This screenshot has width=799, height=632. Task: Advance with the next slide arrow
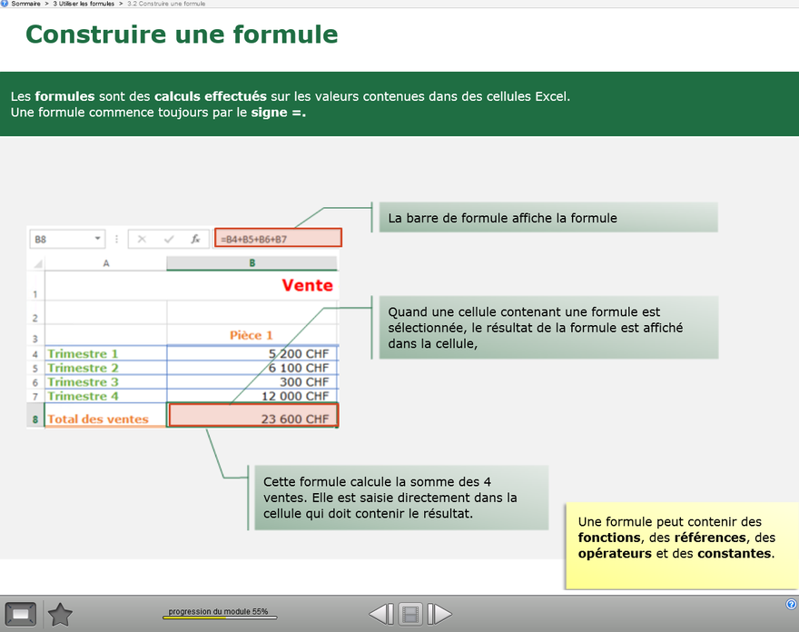[x=439, y=615]
